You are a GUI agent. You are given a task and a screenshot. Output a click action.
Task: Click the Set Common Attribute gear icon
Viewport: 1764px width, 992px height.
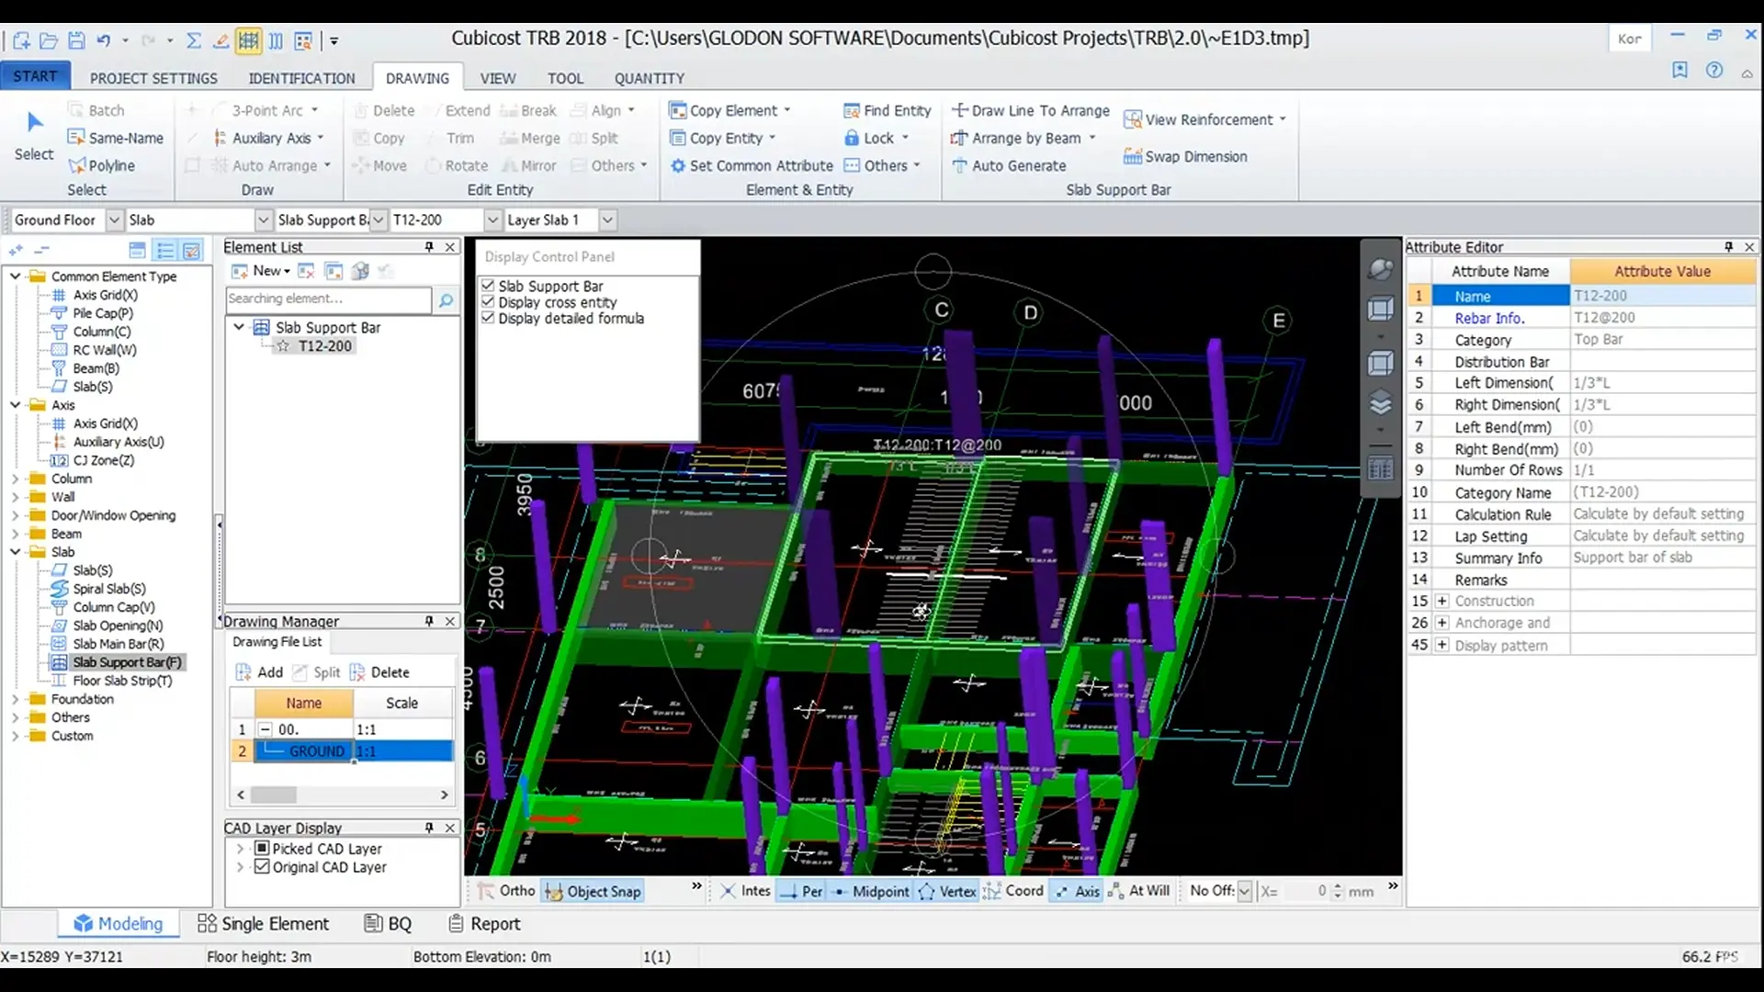(x=678, y=166)
